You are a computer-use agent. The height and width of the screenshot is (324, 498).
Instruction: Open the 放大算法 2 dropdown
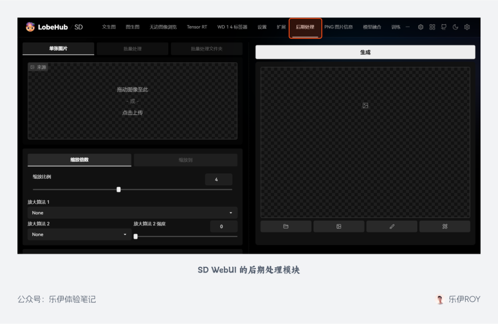[x=79, y=235]
